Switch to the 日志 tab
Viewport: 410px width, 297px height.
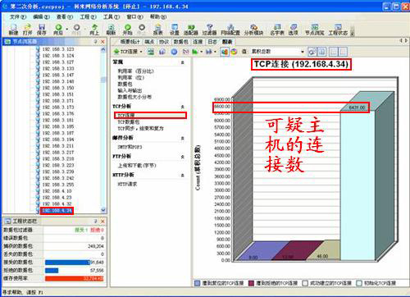pos(212,42)
